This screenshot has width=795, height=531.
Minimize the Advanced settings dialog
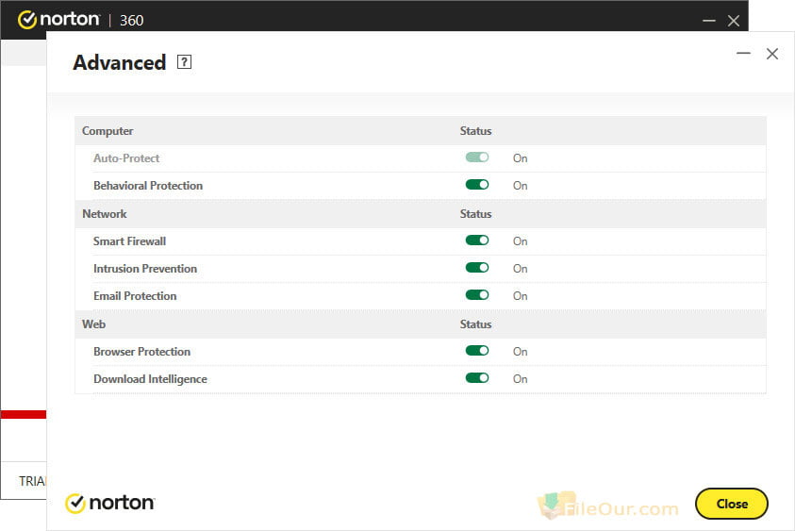743,54
